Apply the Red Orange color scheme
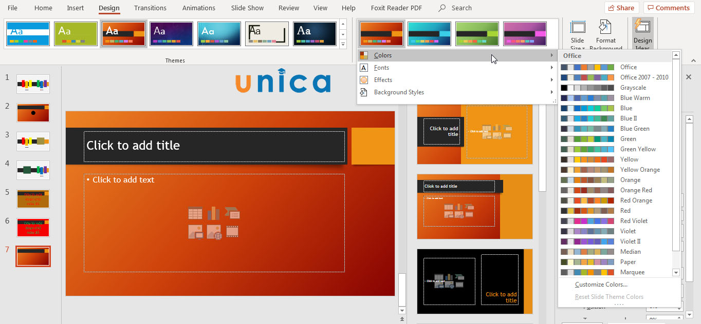Screen dimensions: 701x324 click(x=615, y=200)
